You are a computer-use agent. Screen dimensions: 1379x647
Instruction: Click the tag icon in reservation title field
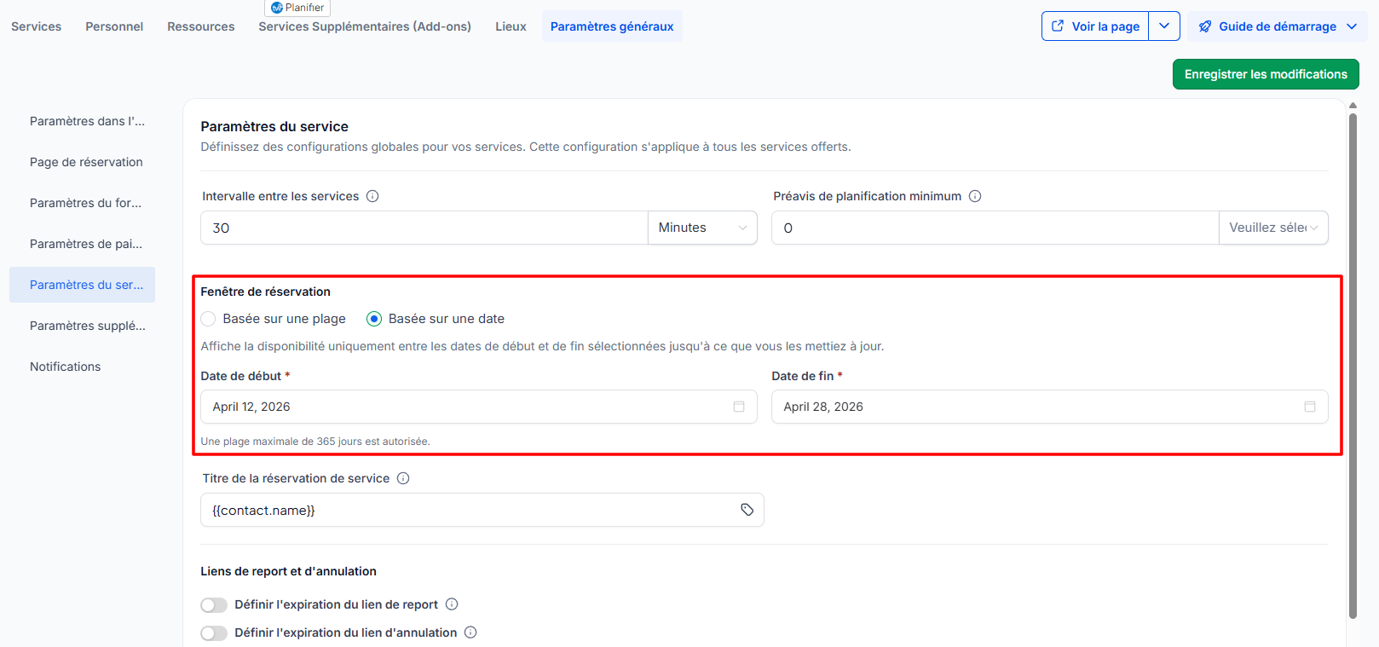(x=747, y=510)
